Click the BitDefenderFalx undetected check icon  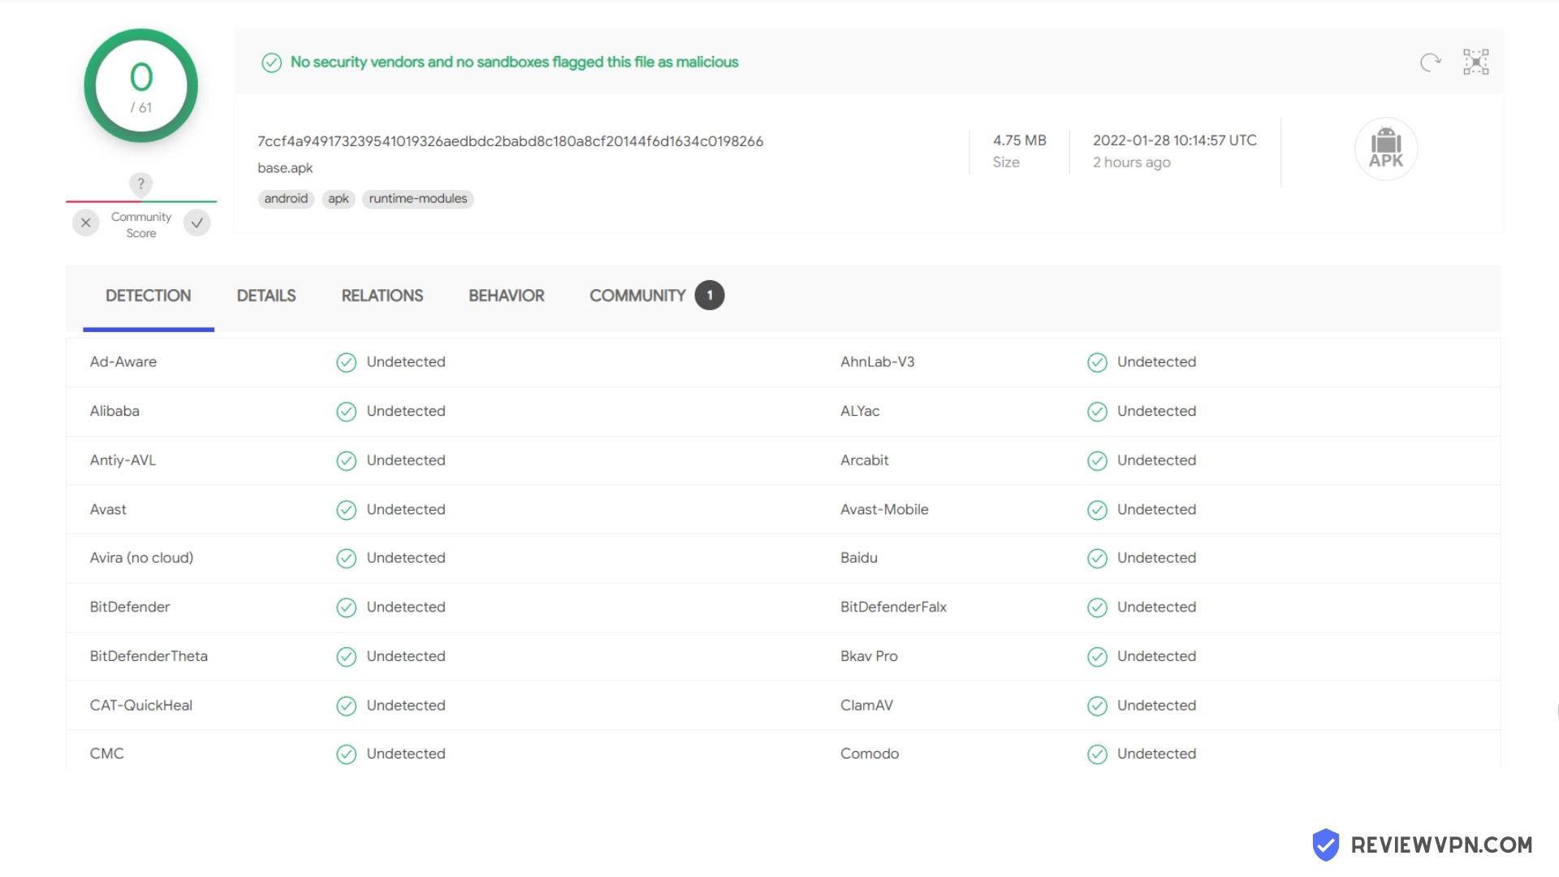pyautogui.click(x=1097, y=607)
